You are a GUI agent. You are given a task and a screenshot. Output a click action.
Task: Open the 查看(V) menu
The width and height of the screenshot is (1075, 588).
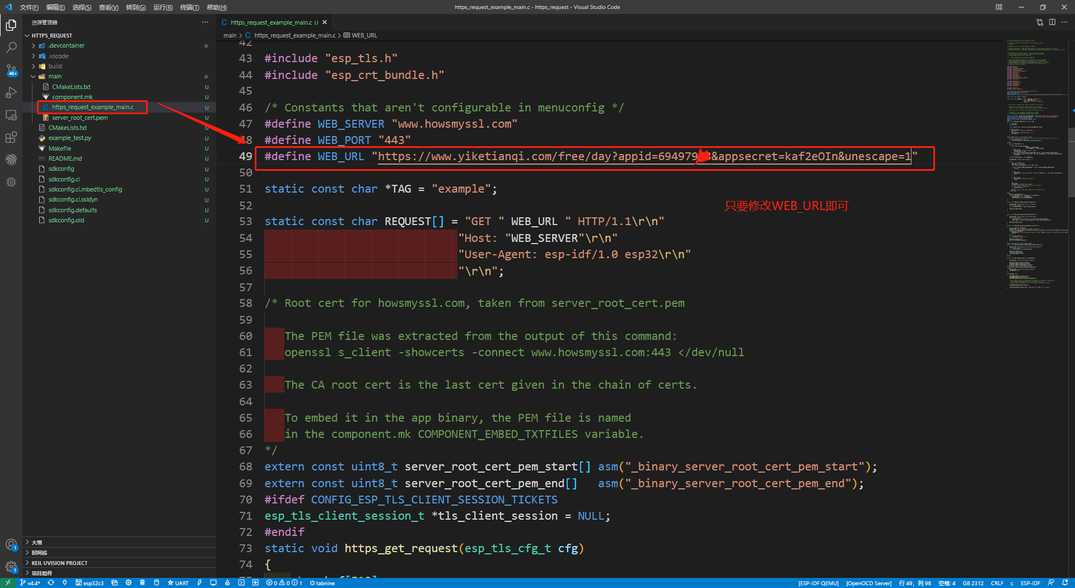tap(109, 7)
